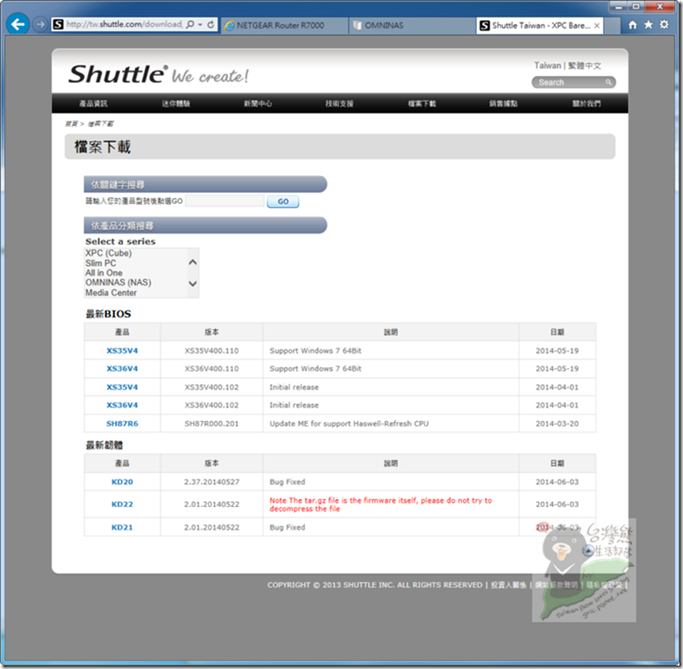The height and width of the screenshot is (669, 683).
Task: Click the SH87R000.201 version cell
Action: (x=211, y=424)
